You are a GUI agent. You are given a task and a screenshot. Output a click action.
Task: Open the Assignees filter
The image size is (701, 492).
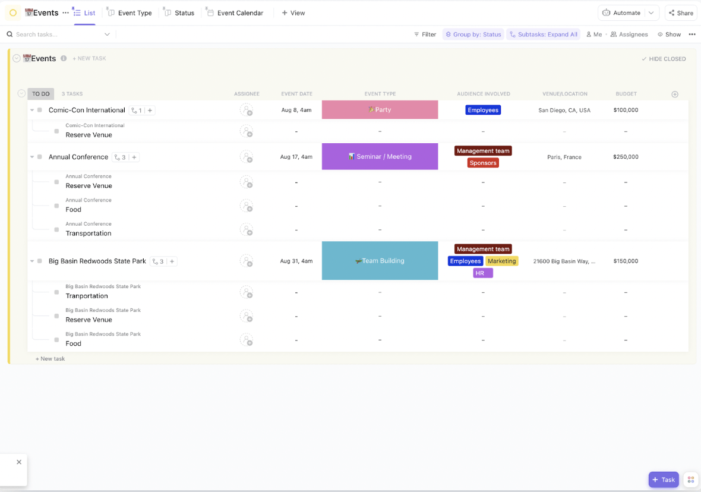[629, 34]
